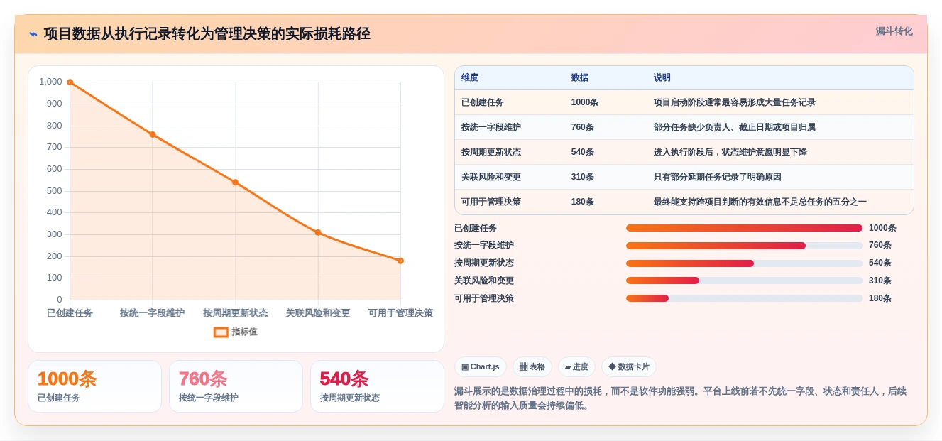Click the lightning icon beside the title
This screenshot has width=942, height=441.
tap(33, 34)
